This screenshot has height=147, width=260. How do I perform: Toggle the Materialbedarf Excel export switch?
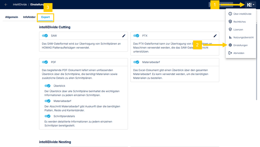click(136, 62)
